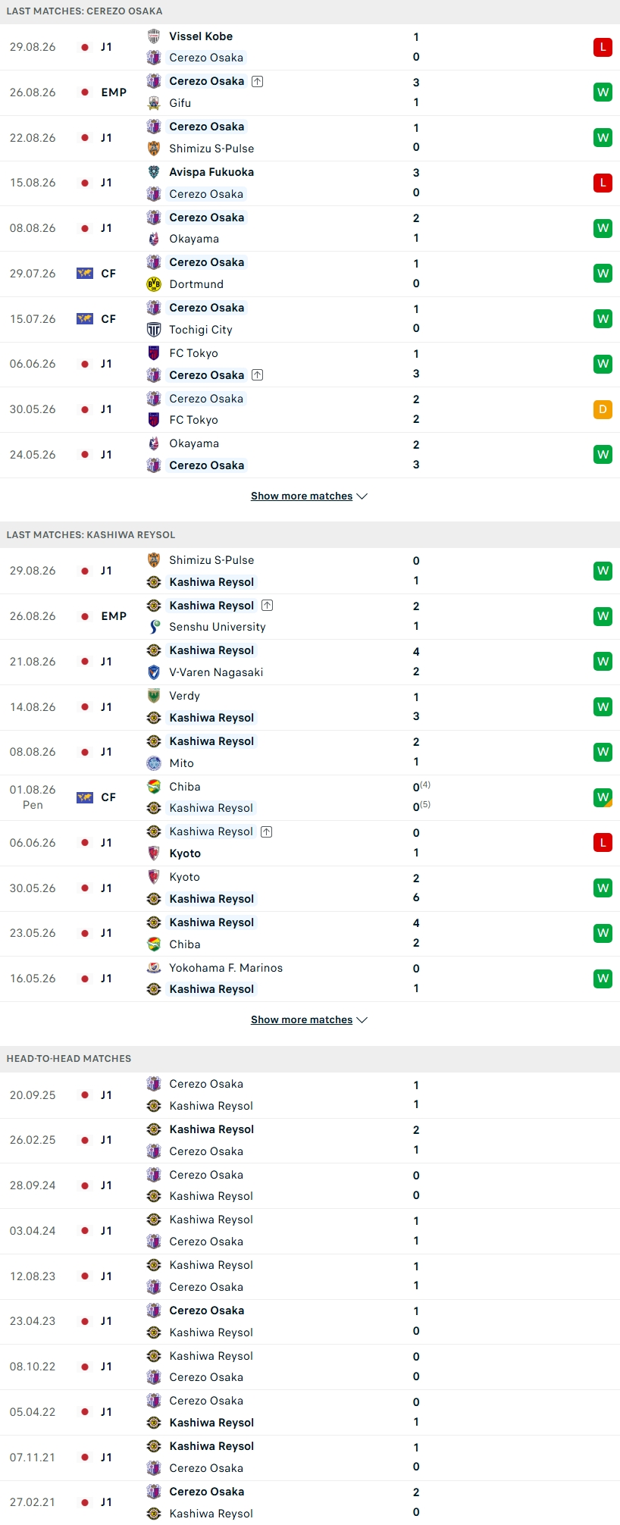Open the Avispa Fukuoka vs Cerezo Osaka match
This screenshot has width=620, height=1525.
[310, 183]
